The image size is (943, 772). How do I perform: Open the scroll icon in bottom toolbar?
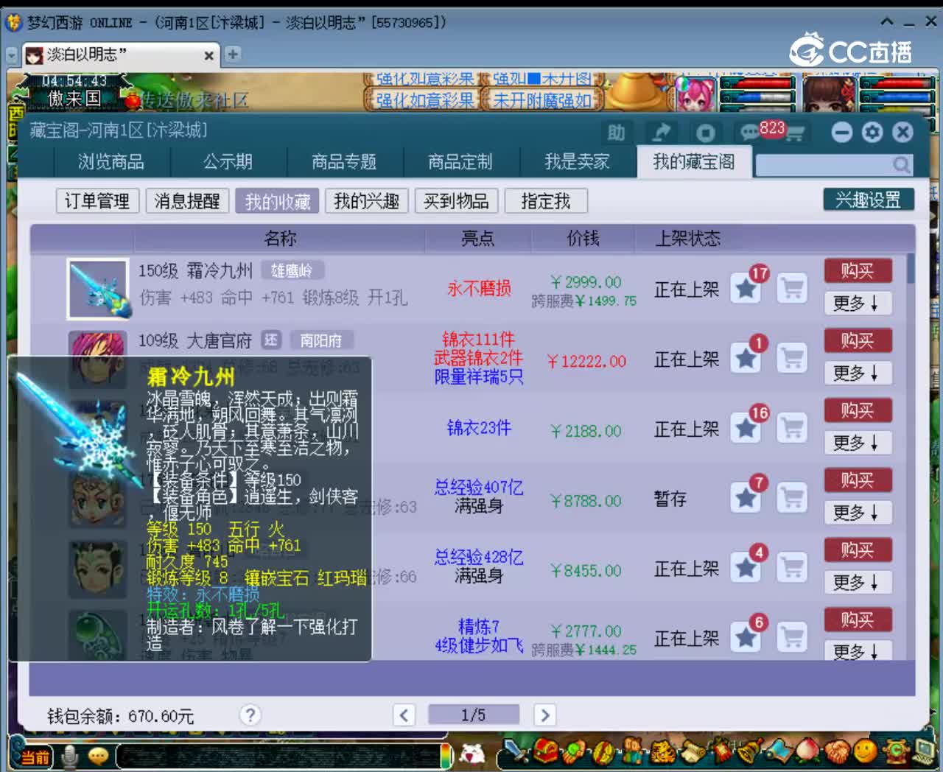click(x=693, y=751)
